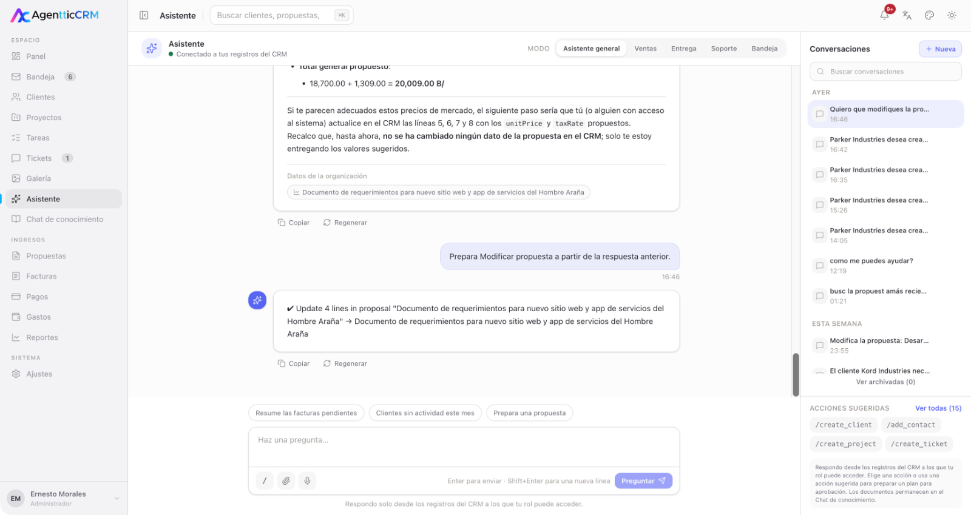Choose the /add_contact suggested action
Viewport: 971px width, 515px height.
click(x=911, y=425)
